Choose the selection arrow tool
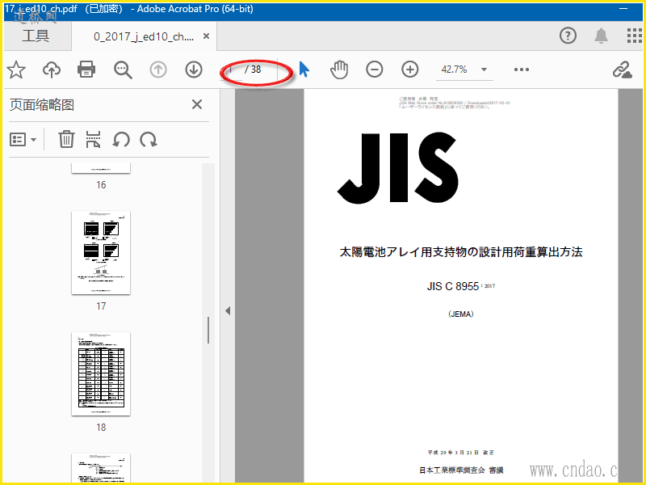This screenshot has height=485, width=646. tap(304, 70)
